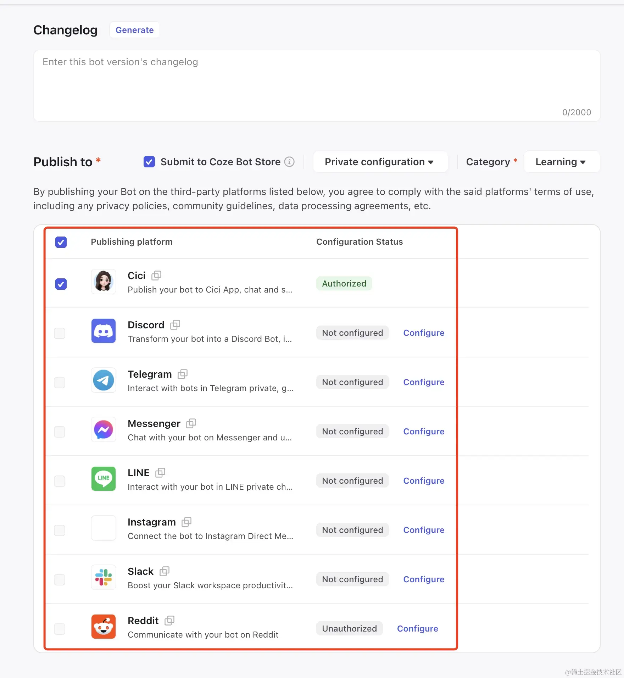Open the link icon next to Discord
The width and height of the screenshot is (624, 678).
175,325
